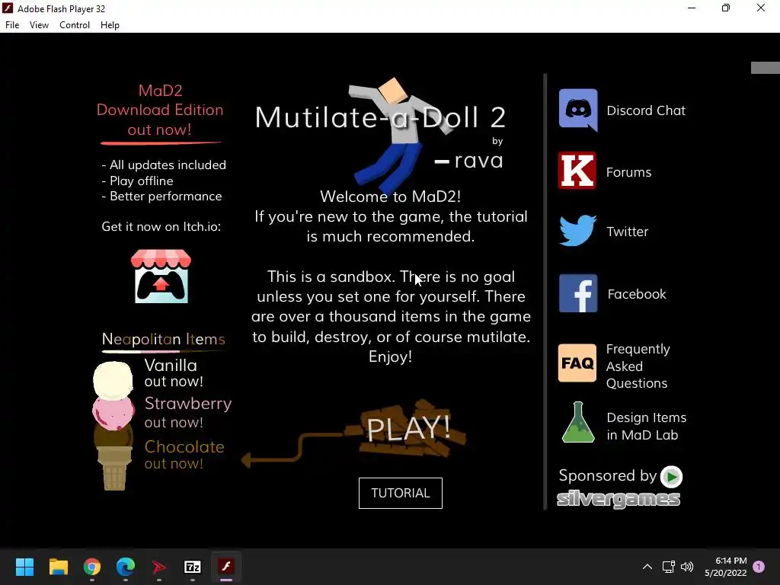Click the Neapolitan Items heading

pyautogui.click(x=163, y=339)
